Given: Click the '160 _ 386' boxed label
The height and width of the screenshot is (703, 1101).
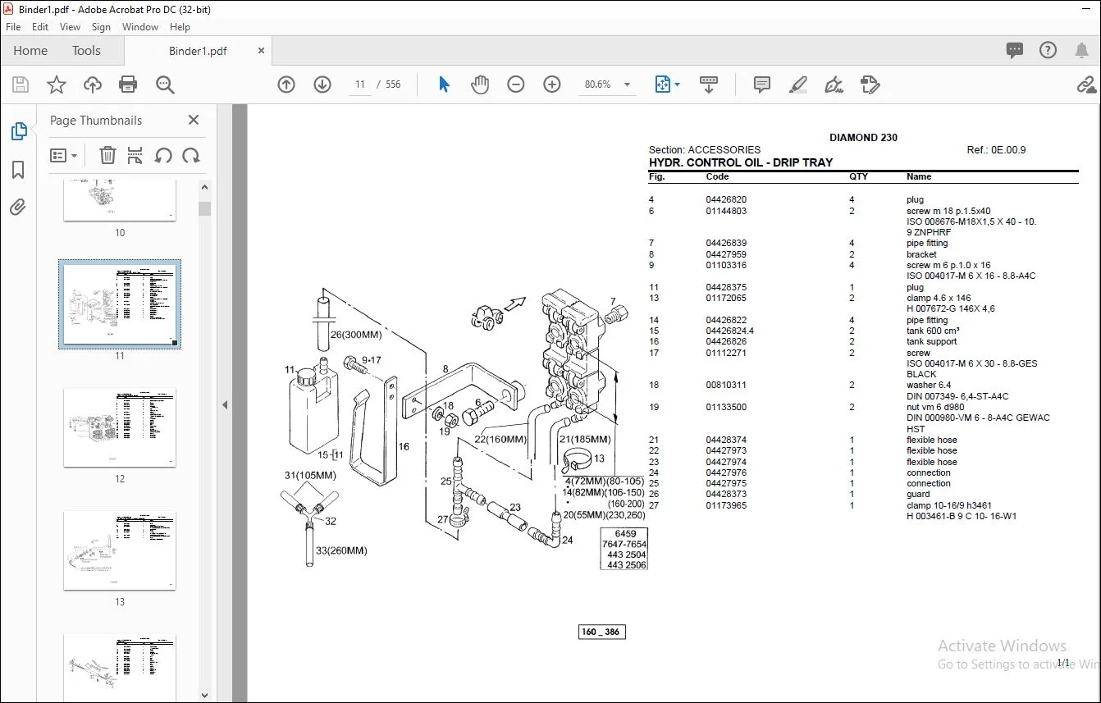Looking at the screenshot, I should 601,632.
